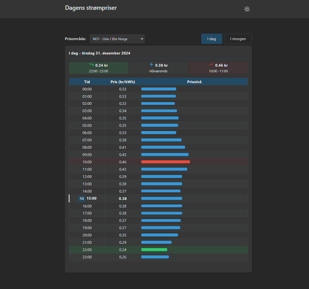Click the 0.45 price at 09:00

point(123,155)
